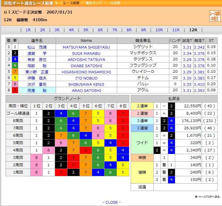Image resolution: width=222 pixels, height=206 pixels.
Task: Open race 5R results
Action: 86,30
